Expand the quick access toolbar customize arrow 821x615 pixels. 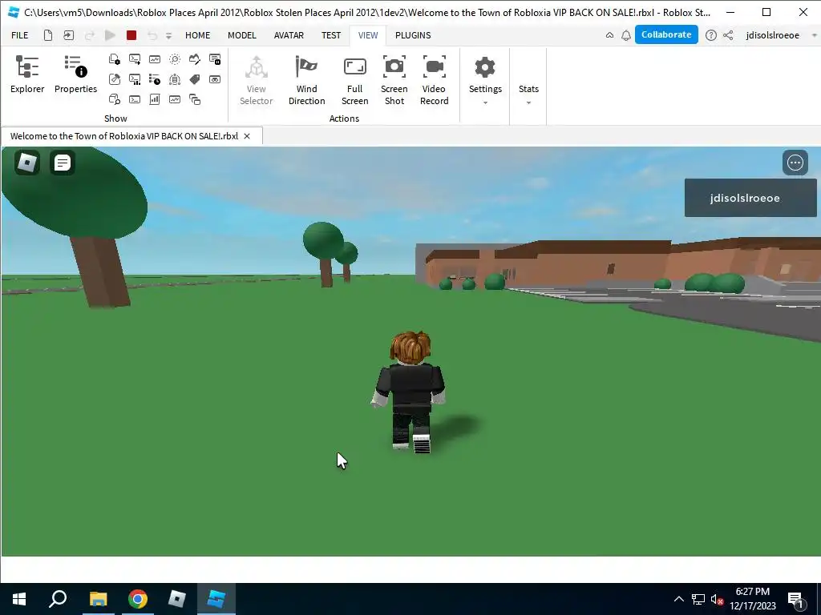(x=168, y=35)
